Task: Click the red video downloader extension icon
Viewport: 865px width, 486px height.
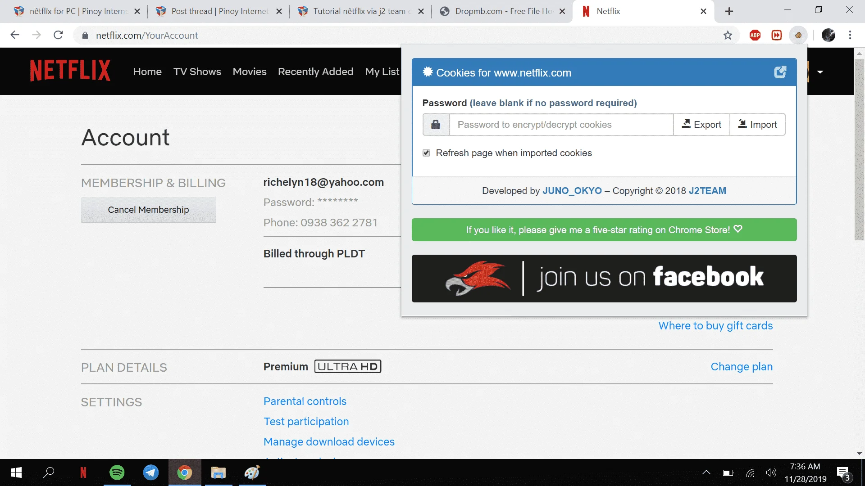Action: 777,35
